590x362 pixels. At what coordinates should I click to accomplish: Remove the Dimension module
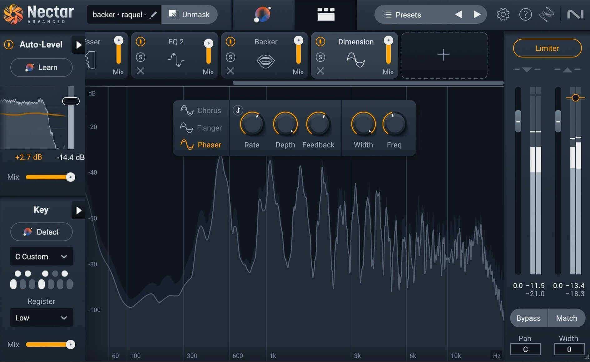[x=320, y=71]
